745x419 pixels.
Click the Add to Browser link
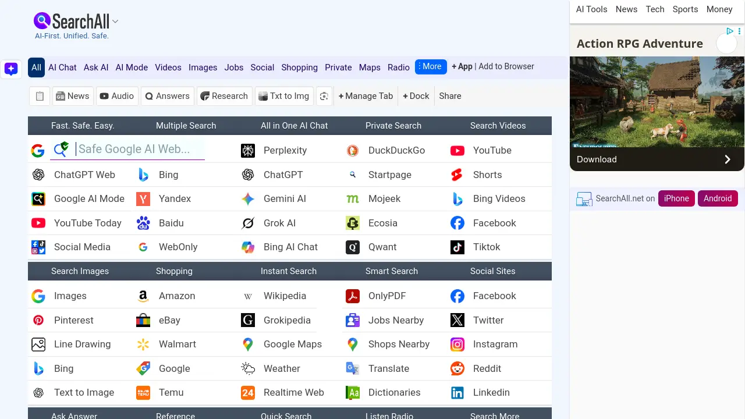(506, 66)
